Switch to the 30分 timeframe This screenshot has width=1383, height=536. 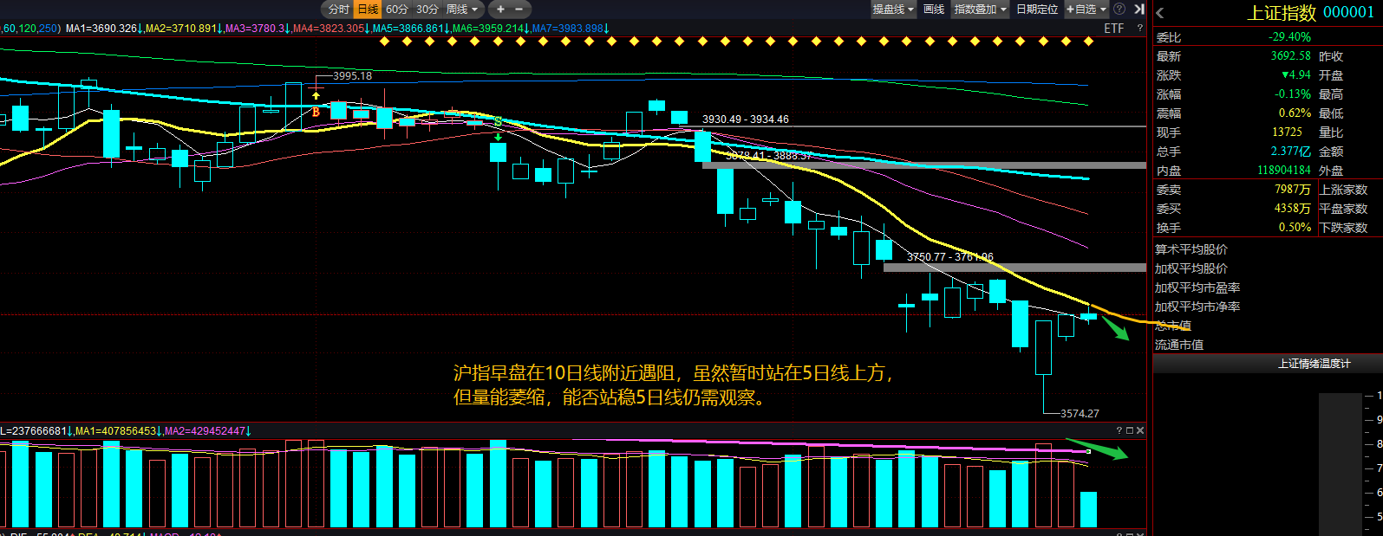pyautogui.click(x=427, y=10)
